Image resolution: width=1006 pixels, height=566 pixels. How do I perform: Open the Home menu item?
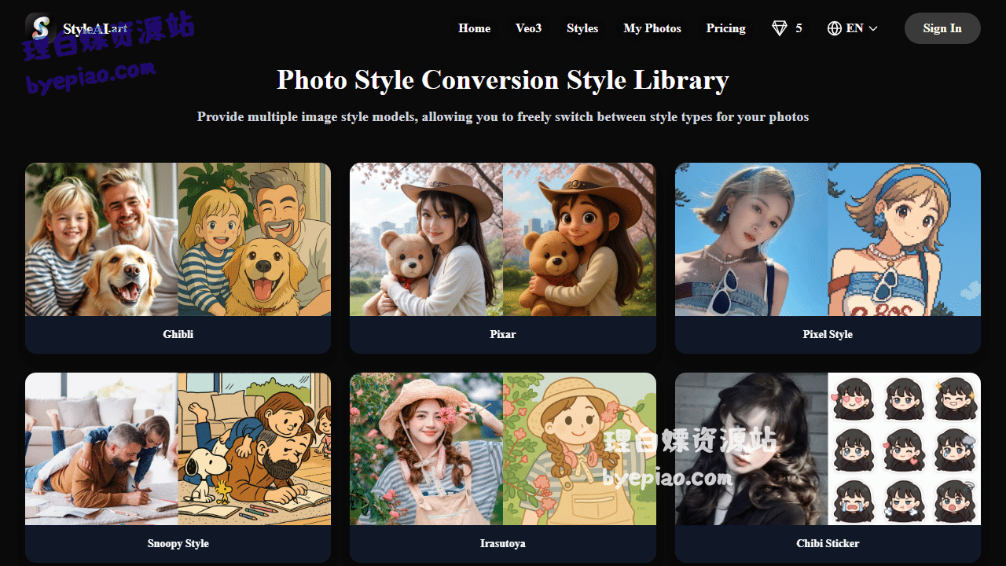click(x=475, y=28)
